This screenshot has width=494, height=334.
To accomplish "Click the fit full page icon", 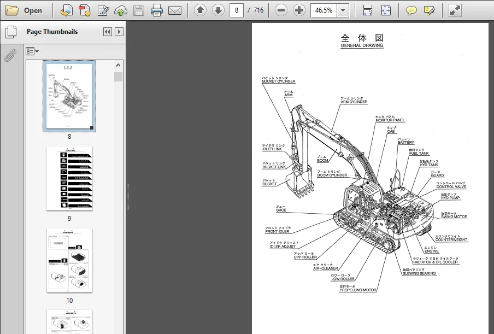I will click(386, 10).
